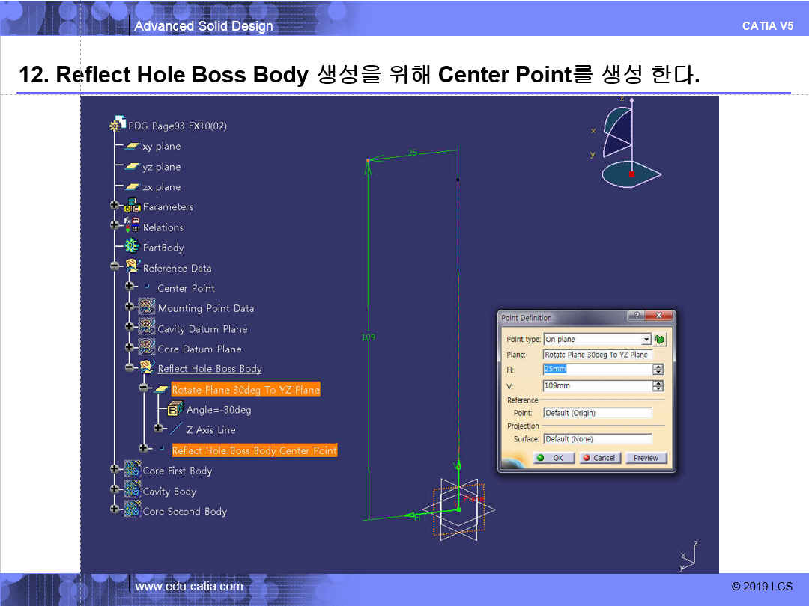Click the V value input field
The image size is (809, 606).
pyautogui.click(x=596, y=386)
